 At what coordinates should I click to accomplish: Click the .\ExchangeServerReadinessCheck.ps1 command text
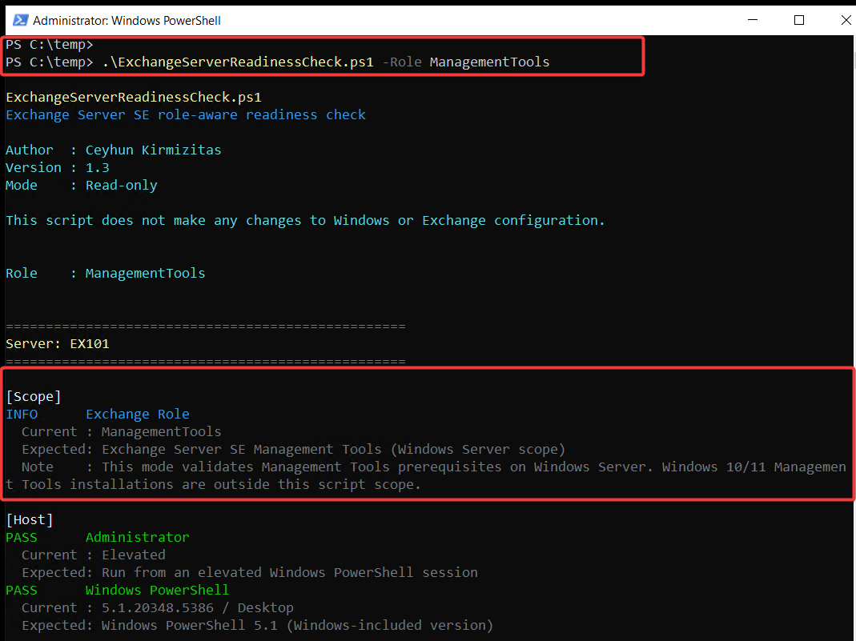[238, 62]
